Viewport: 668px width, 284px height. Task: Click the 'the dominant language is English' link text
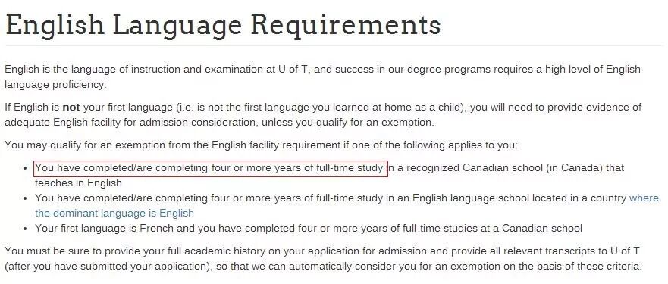point(114,214)
